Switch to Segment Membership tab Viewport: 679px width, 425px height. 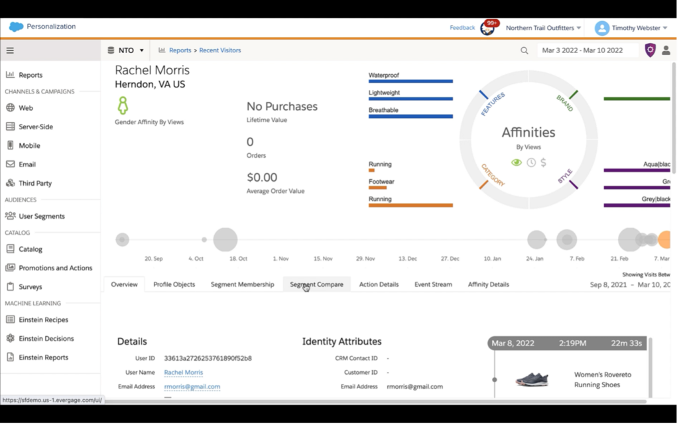pyautogui.click(x=243, y=284)
